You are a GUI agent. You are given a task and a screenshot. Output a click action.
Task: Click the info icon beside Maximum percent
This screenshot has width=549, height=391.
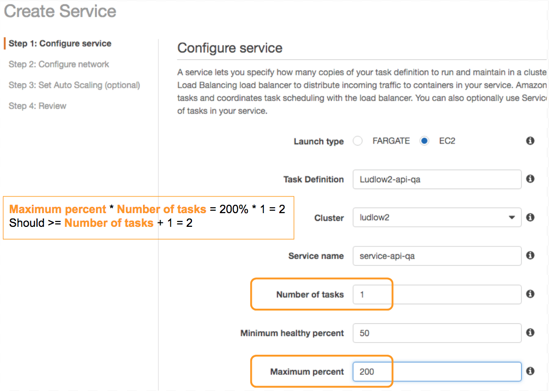[x=530, y=371]
